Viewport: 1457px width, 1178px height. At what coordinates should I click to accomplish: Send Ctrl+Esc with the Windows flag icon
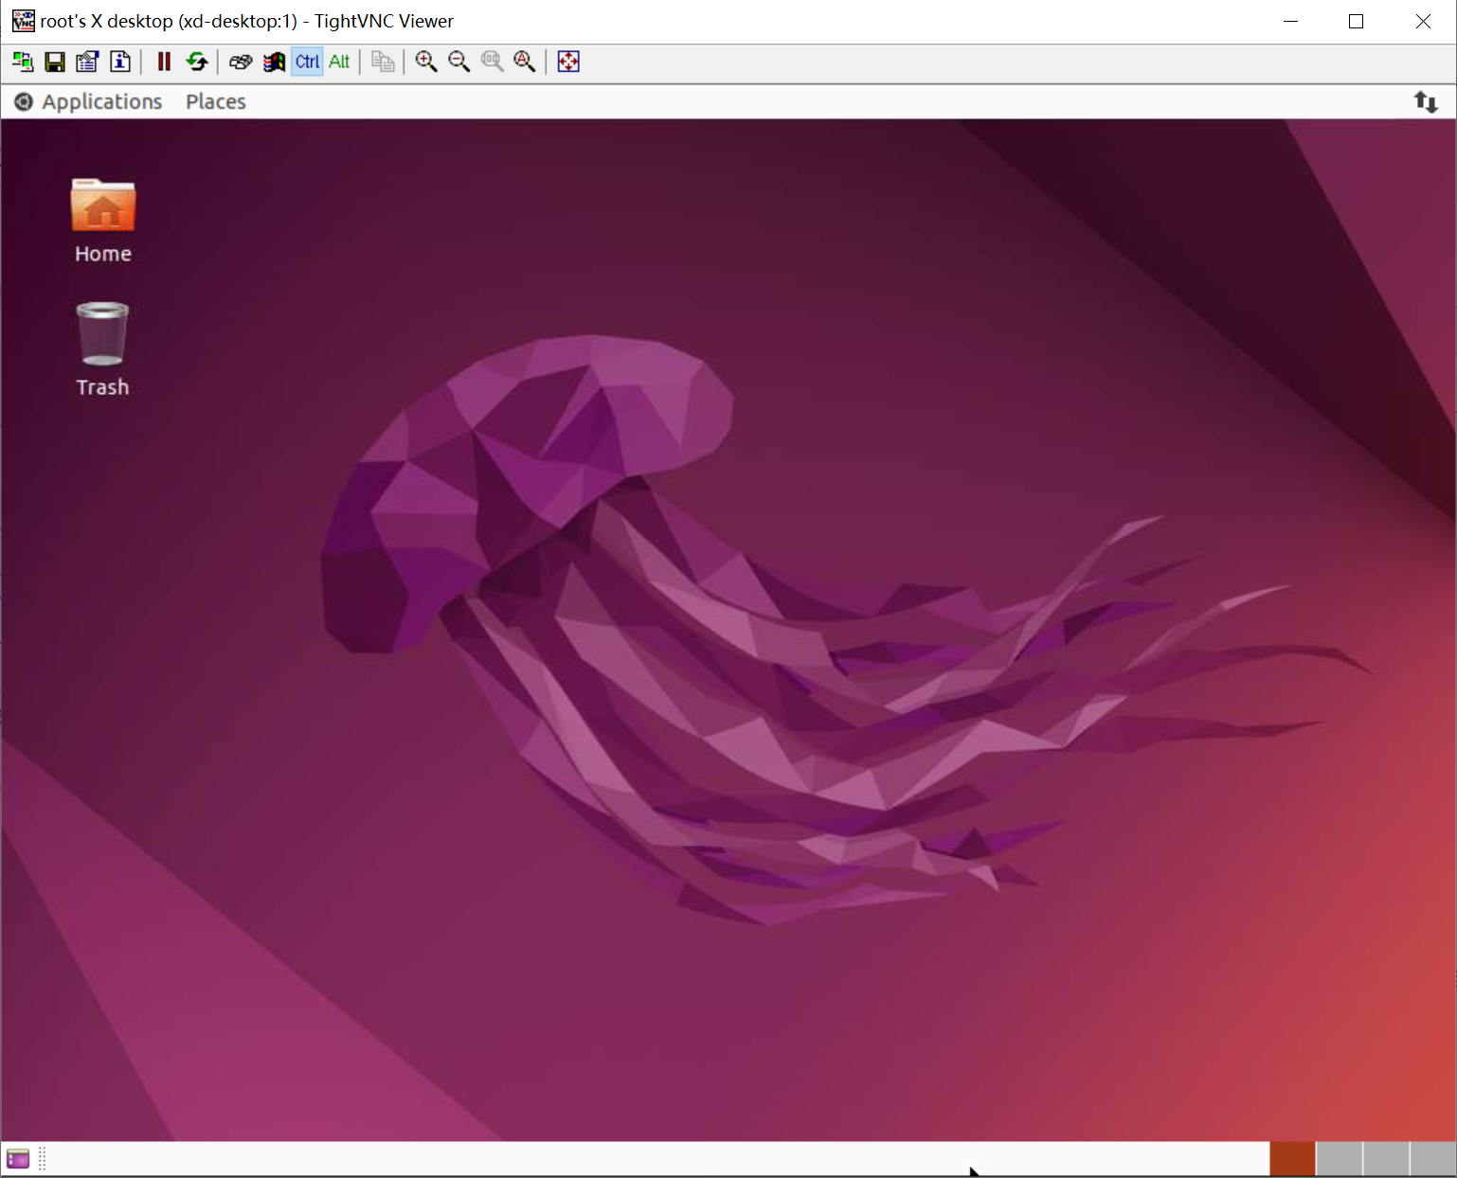pos(274,62)
